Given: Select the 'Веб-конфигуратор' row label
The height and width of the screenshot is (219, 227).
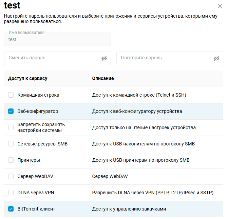Looking at the screenshot, I should point(38,111).
